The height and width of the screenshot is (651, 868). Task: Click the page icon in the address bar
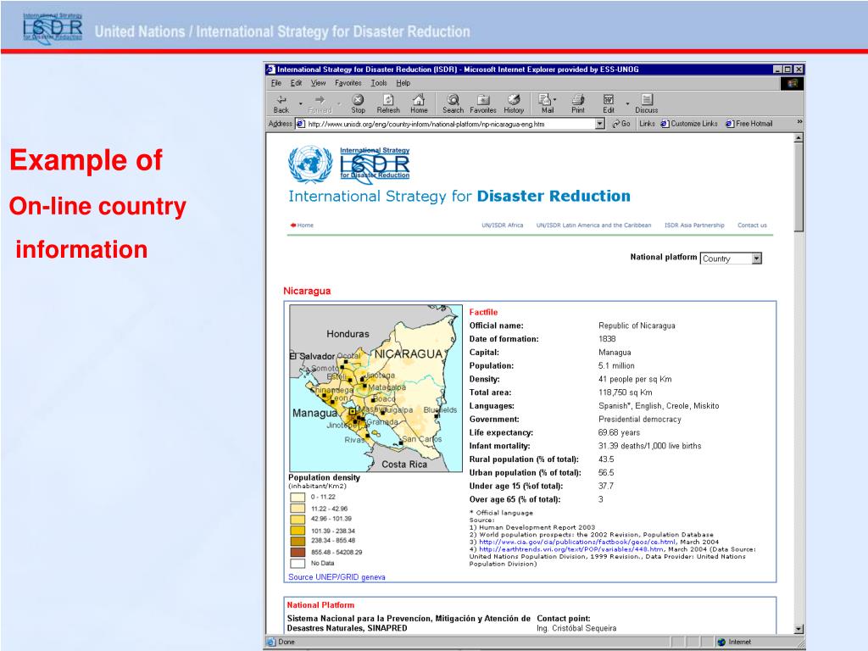(x=301, y=124)
